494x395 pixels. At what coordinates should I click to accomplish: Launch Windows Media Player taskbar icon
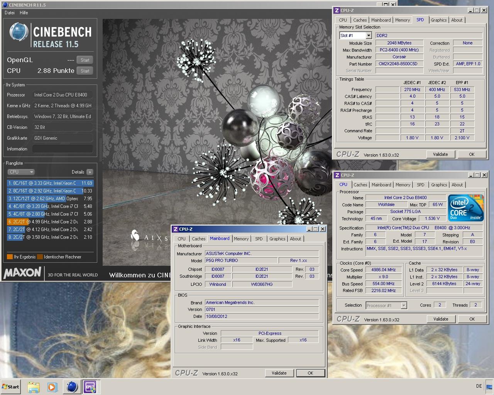pyautogui.click(x=52, y=387)
